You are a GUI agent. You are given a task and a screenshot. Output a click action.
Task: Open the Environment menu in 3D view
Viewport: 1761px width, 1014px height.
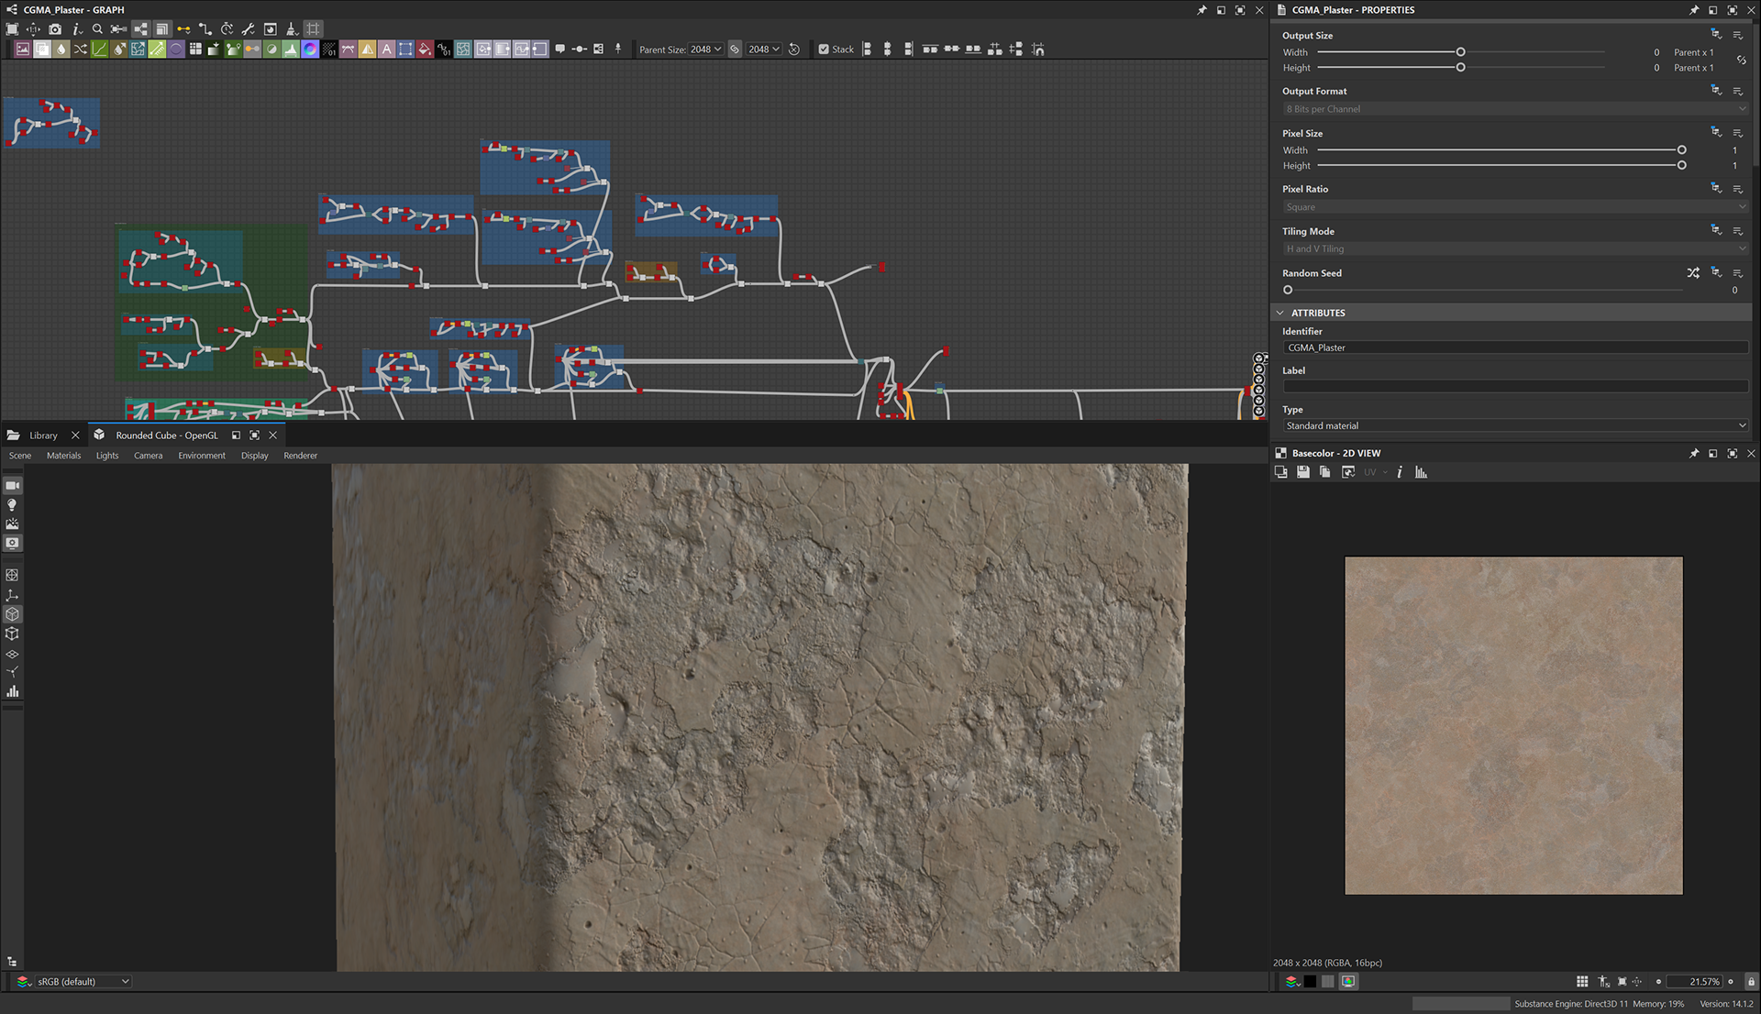pos(201,456)
